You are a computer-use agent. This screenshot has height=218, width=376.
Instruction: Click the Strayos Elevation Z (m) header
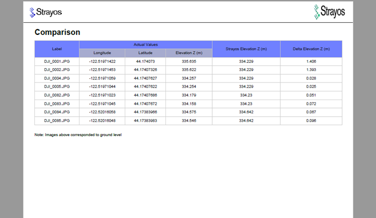point(246,49)
